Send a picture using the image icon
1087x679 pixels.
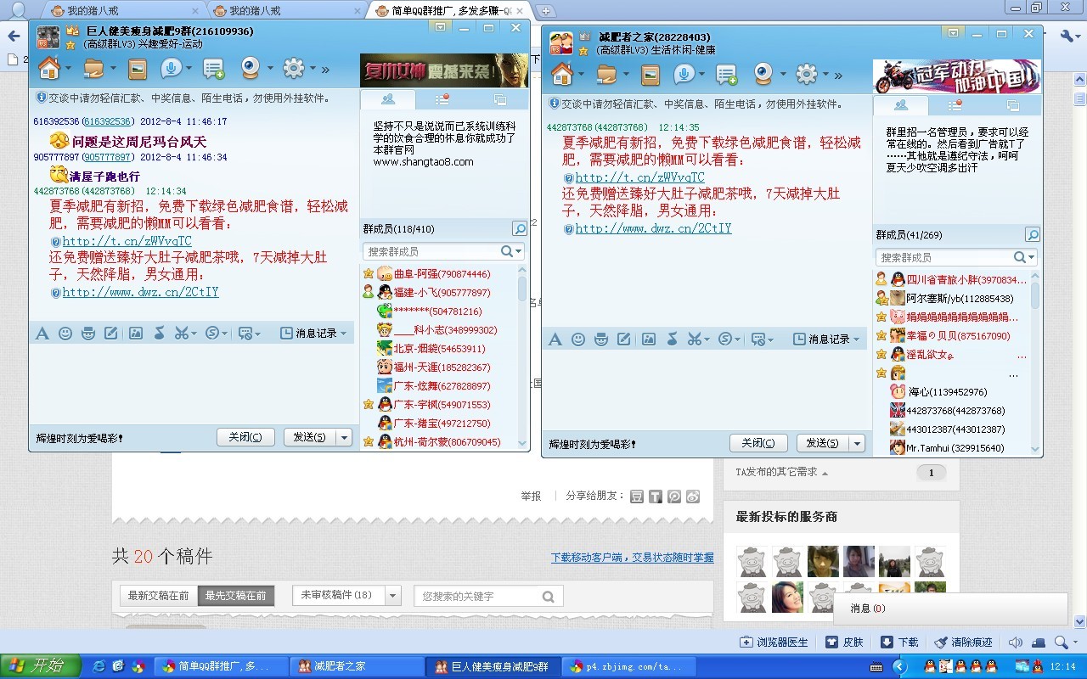coord(137,334)
